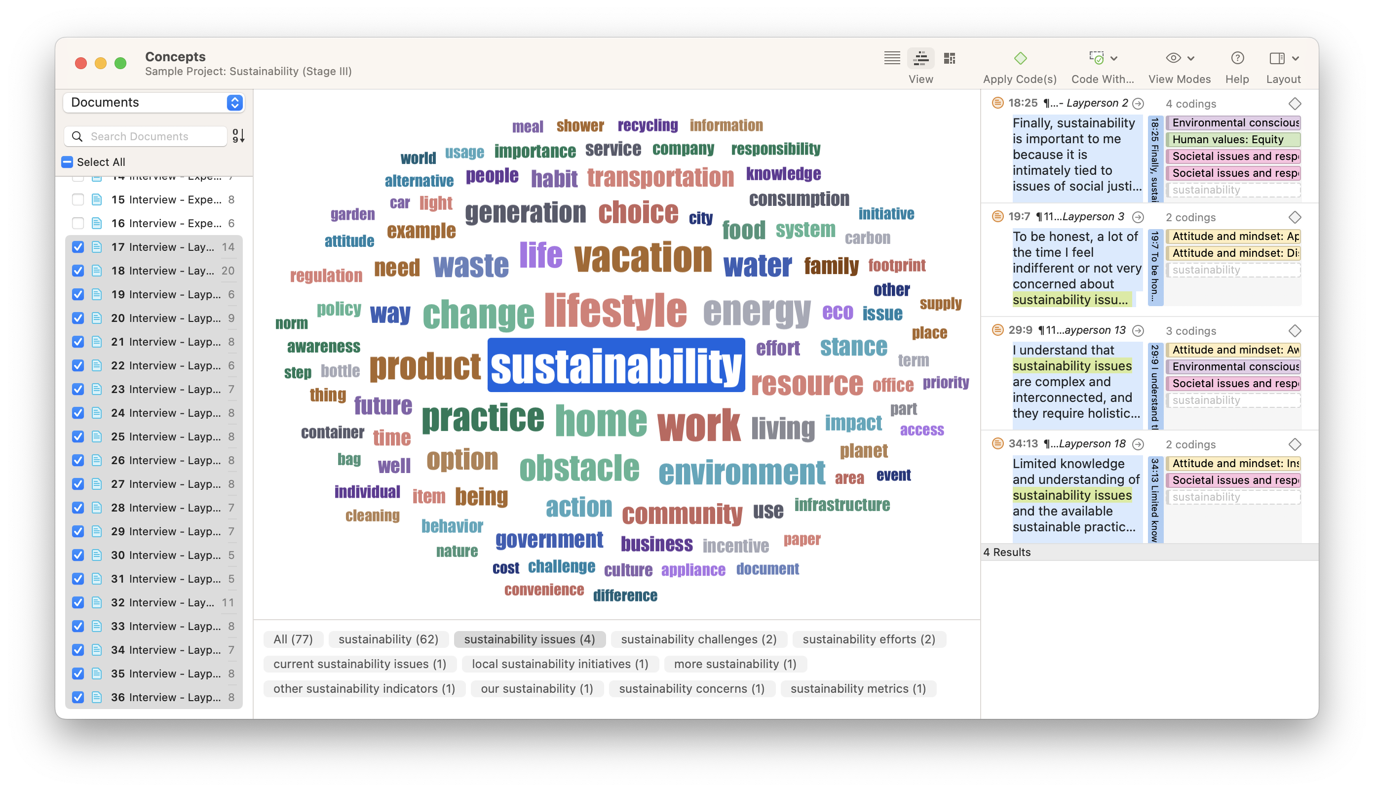Viewport: 1374px width, 792px height.
Task: Click the diamond icon on quotation 18:25
Action: coord(1295,103)
